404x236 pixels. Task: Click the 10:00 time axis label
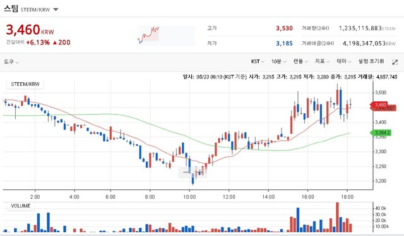click(x=189, y=197)
